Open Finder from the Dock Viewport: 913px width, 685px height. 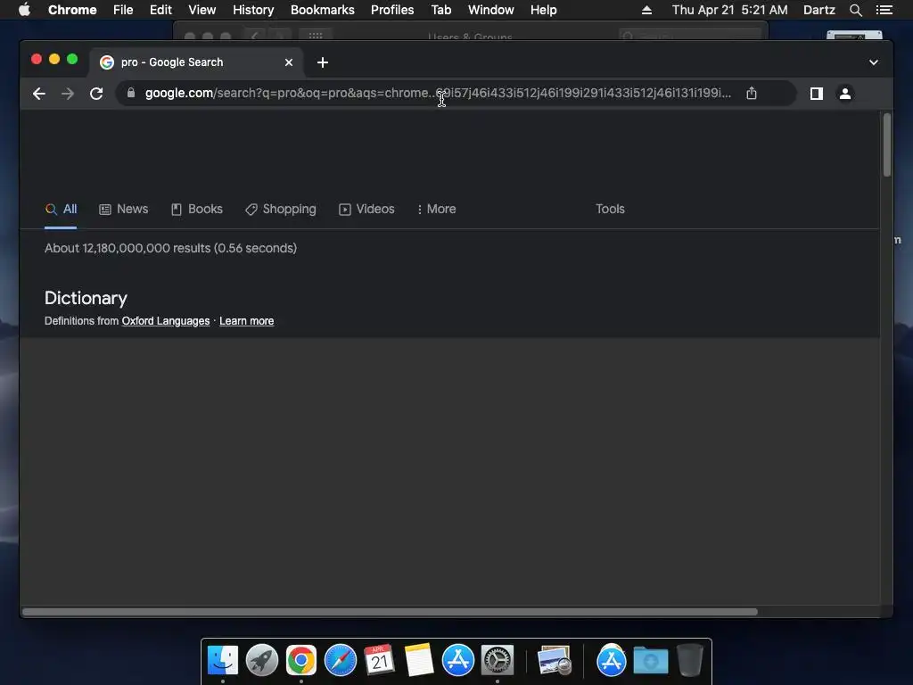222,661
